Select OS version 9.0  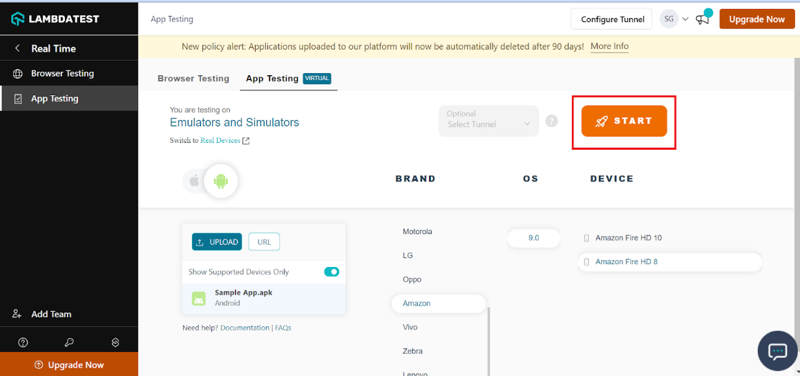coord(533,238)
